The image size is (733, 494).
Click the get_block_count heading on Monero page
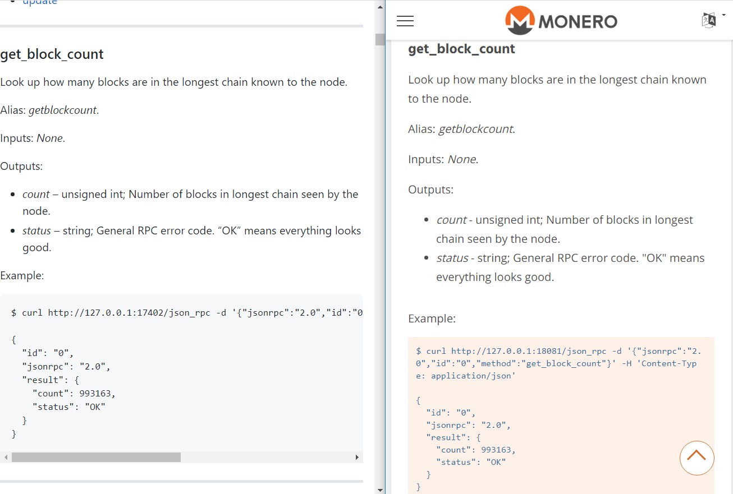pyautogui.click(x=461, y=49)
